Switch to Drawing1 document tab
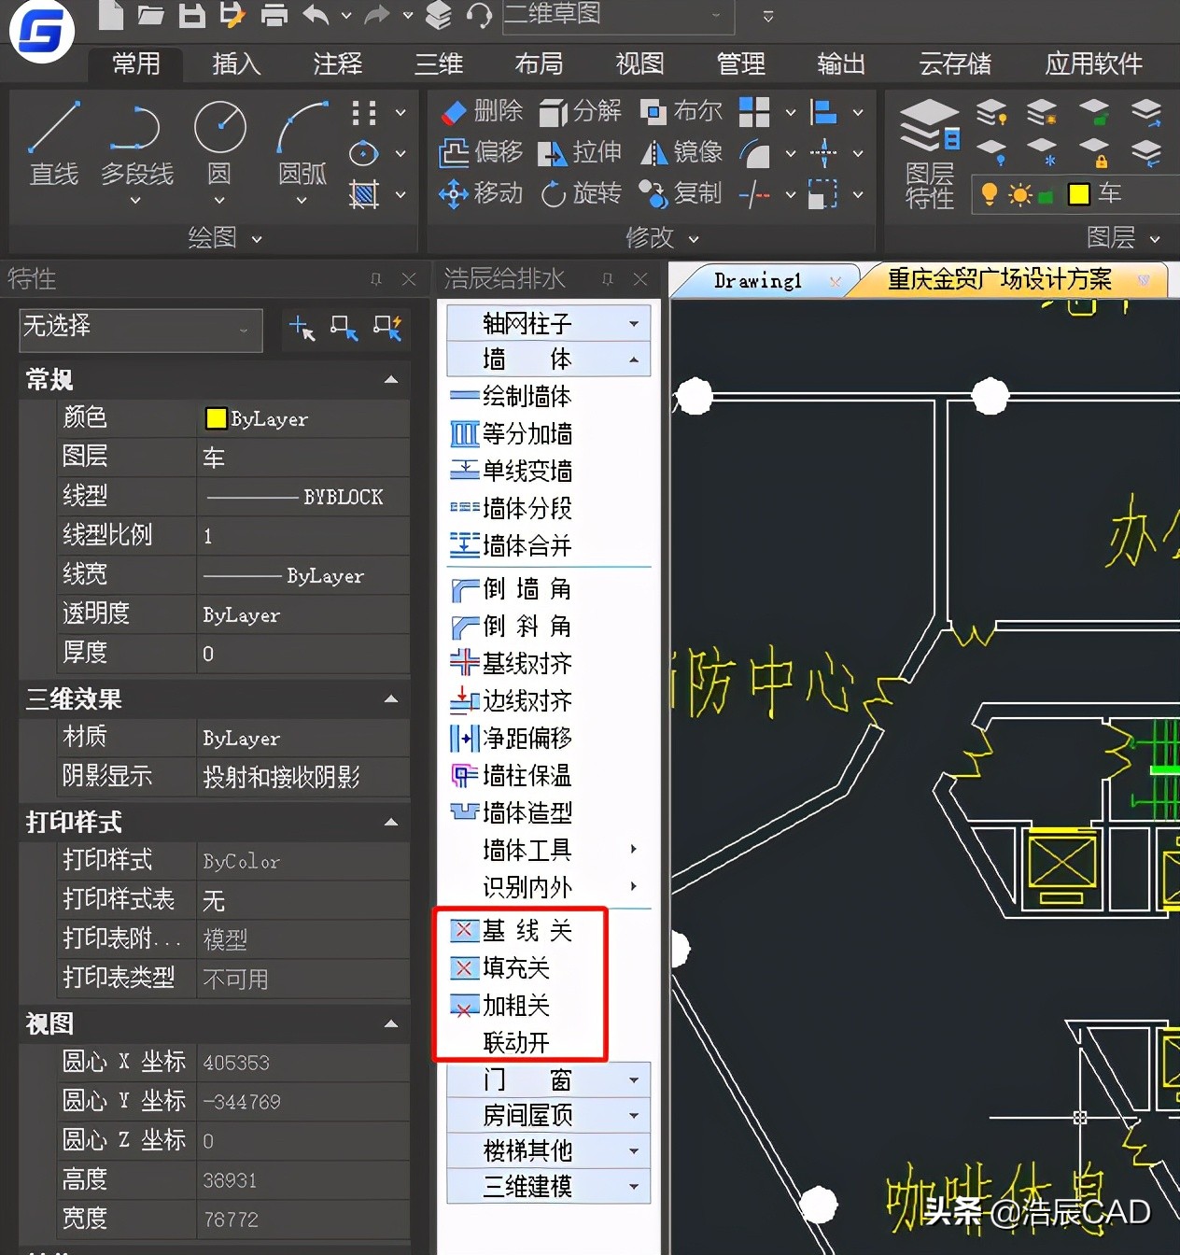Image resolution: width=1180 pixels, height=1255 pixels. tap(758, 280)
